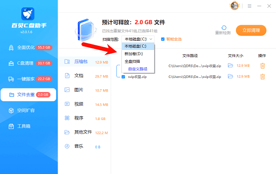Open folder for first svip收益.zip row
276x174 pixels.
click(230, 65)
